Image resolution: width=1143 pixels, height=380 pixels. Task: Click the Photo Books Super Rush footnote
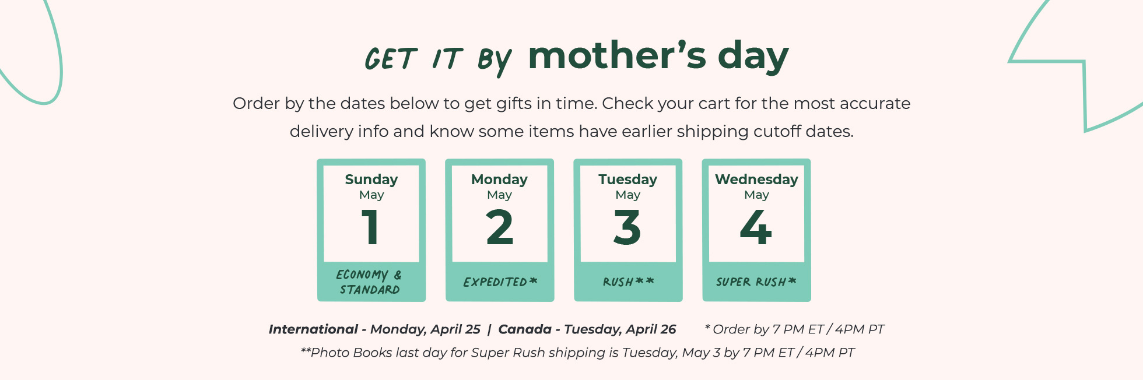click(x=577, y=353)
